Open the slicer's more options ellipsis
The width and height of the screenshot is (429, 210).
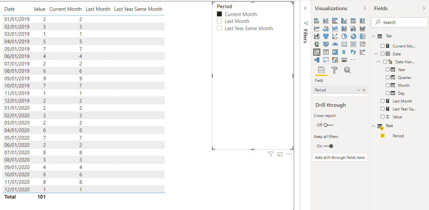click(x=289, y=154)
